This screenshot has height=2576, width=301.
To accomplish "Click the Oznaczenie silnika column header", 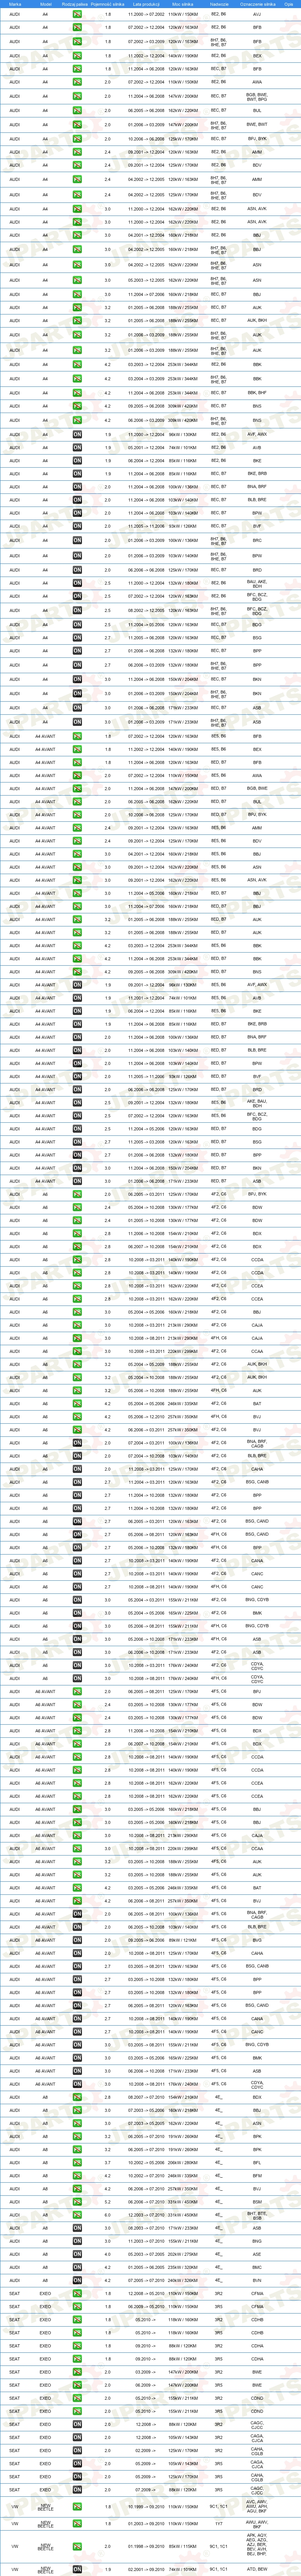I will point(257,4).
